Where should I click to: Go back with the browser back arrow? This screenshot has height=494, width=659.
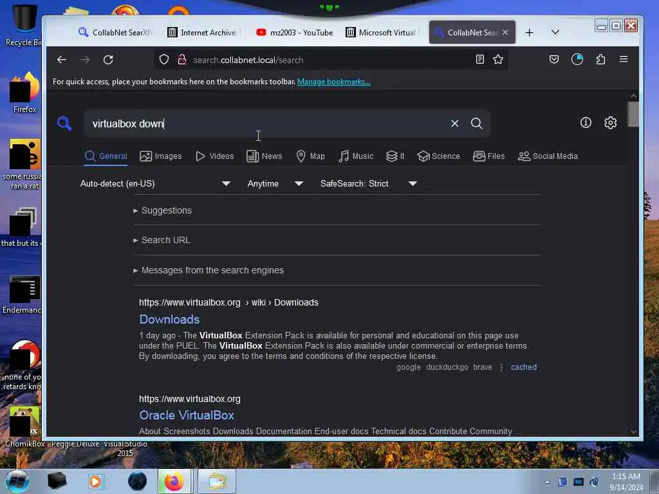coord(62,60)
